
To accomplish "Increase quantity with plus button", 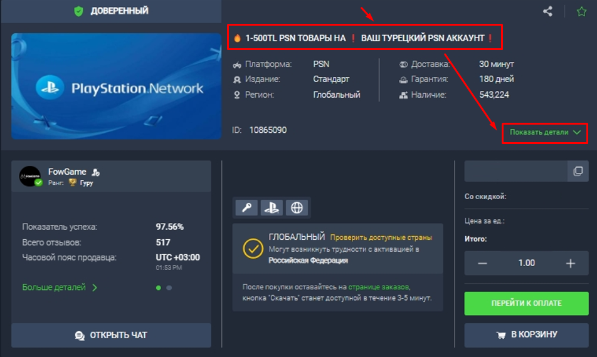I will [x=571, y=263].
